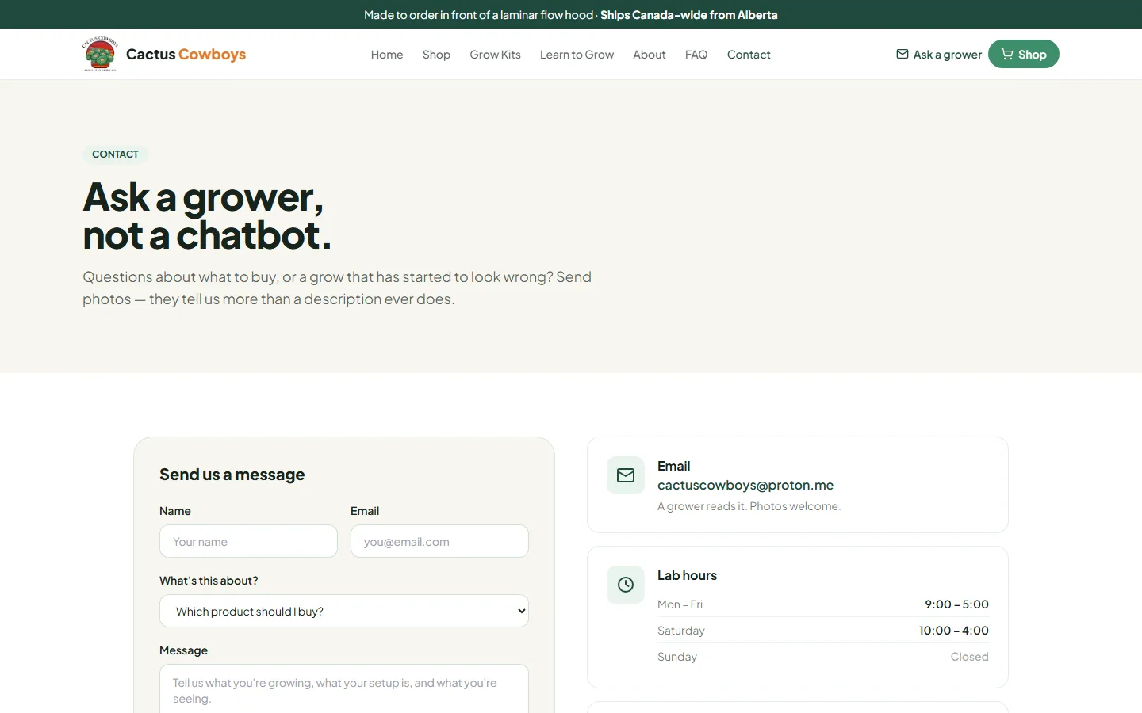1142x713 pixels.
Task: Click the Email field label in the form
Action: [x=365, y=511]
